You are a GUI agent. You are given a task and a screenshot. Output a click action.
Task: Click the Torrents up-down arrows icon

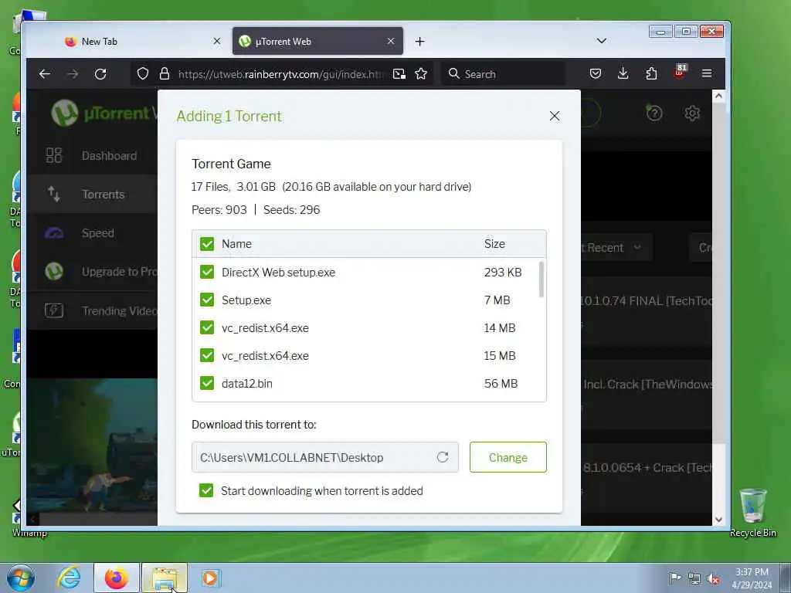pyautogui.click(x=54, y=194)
